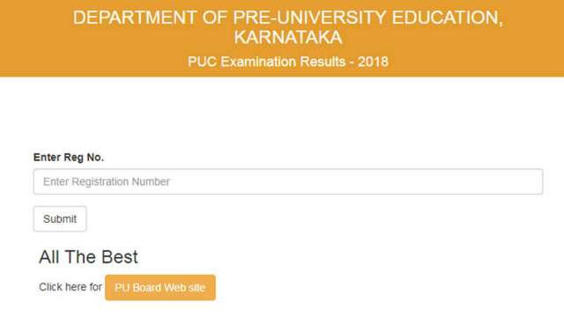Click the 'Enter Reg No.' label

click(69, 158)
